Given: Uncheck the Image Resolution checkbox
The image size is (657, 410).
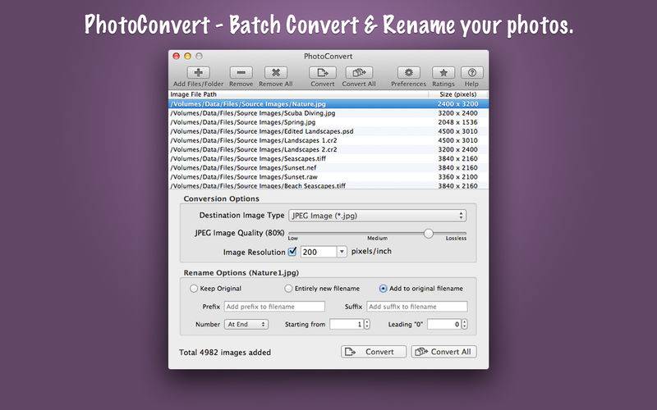Looking at the screenshot, I should pos(292,252).
